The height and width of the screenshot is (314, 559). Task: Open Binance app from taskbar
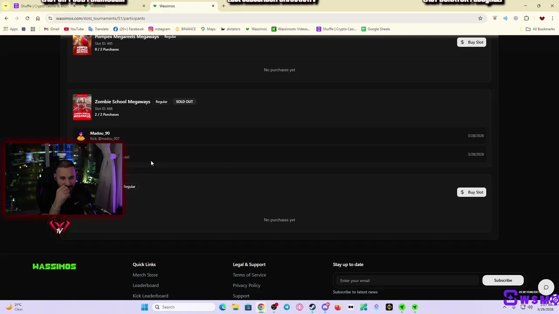point(389,307)
